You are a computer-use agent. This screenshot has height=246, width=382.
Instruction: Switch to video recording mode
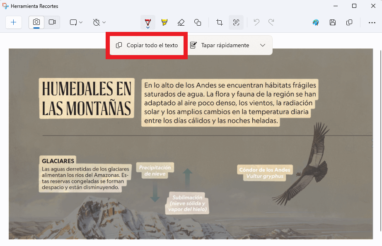point(52,22)
